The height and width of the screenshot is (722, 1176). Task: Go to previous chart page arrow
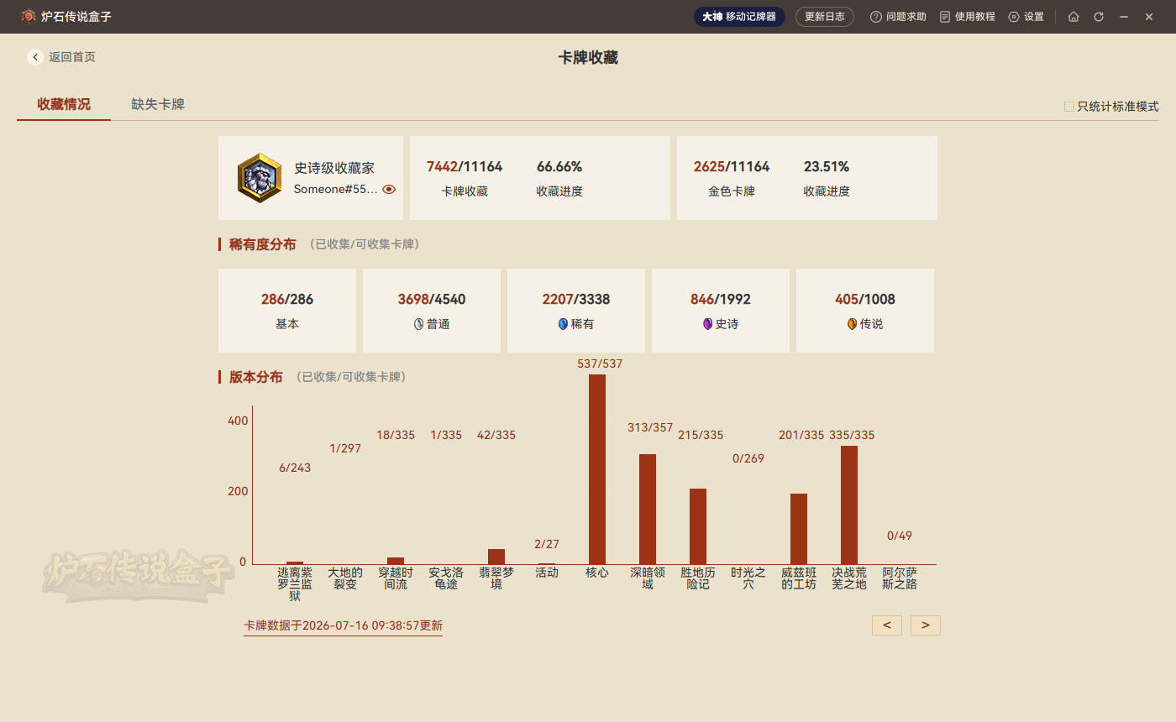(x=887, y=625)
